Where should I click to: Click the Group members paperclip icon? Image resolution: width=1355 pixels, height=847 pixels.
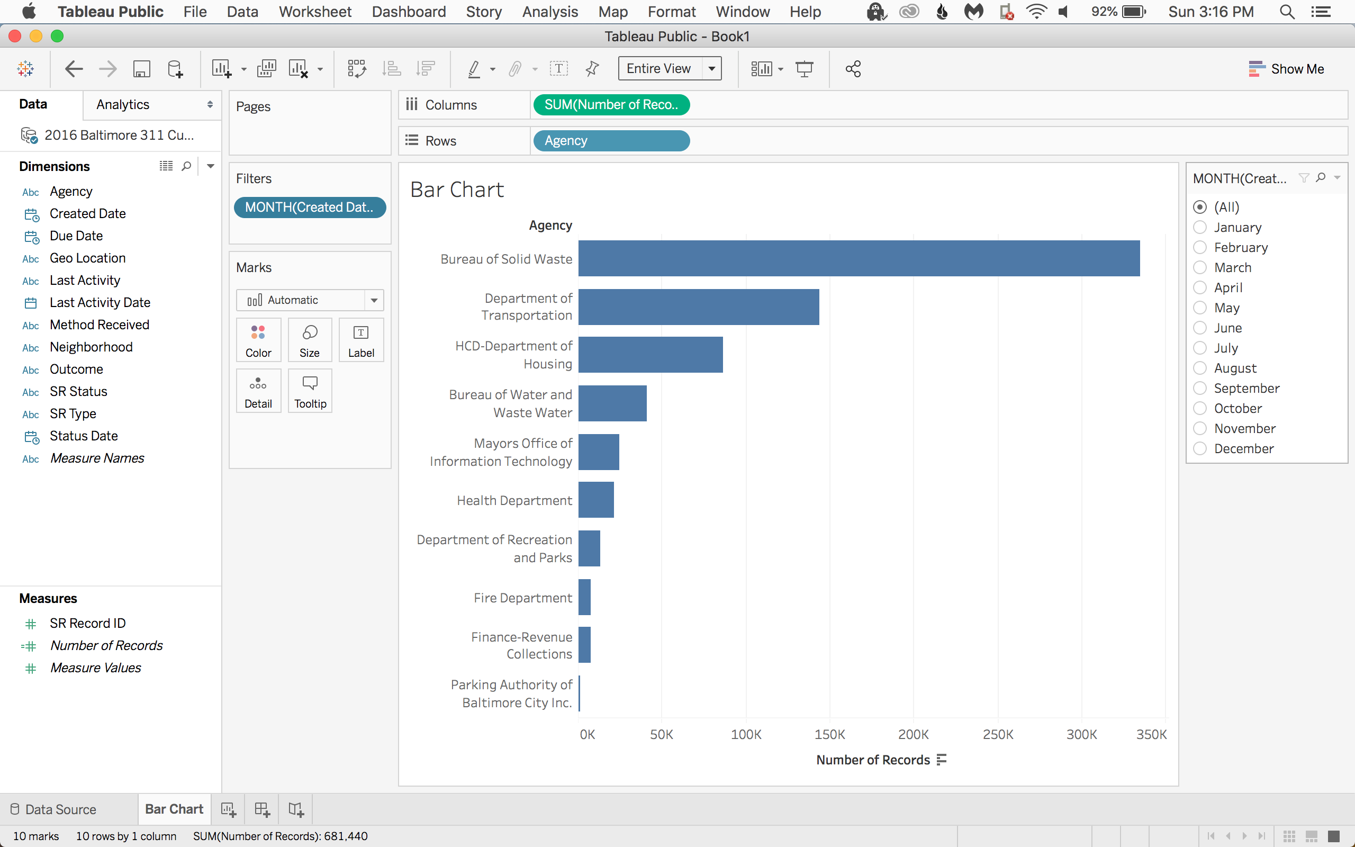[x=514, y=69]
